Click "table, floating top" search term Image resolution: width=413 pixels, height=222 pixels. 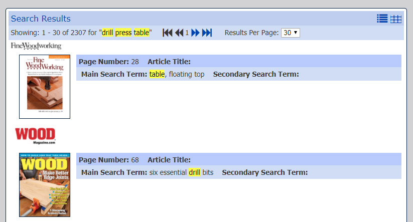pyautogui.click(x=177, y=74)
